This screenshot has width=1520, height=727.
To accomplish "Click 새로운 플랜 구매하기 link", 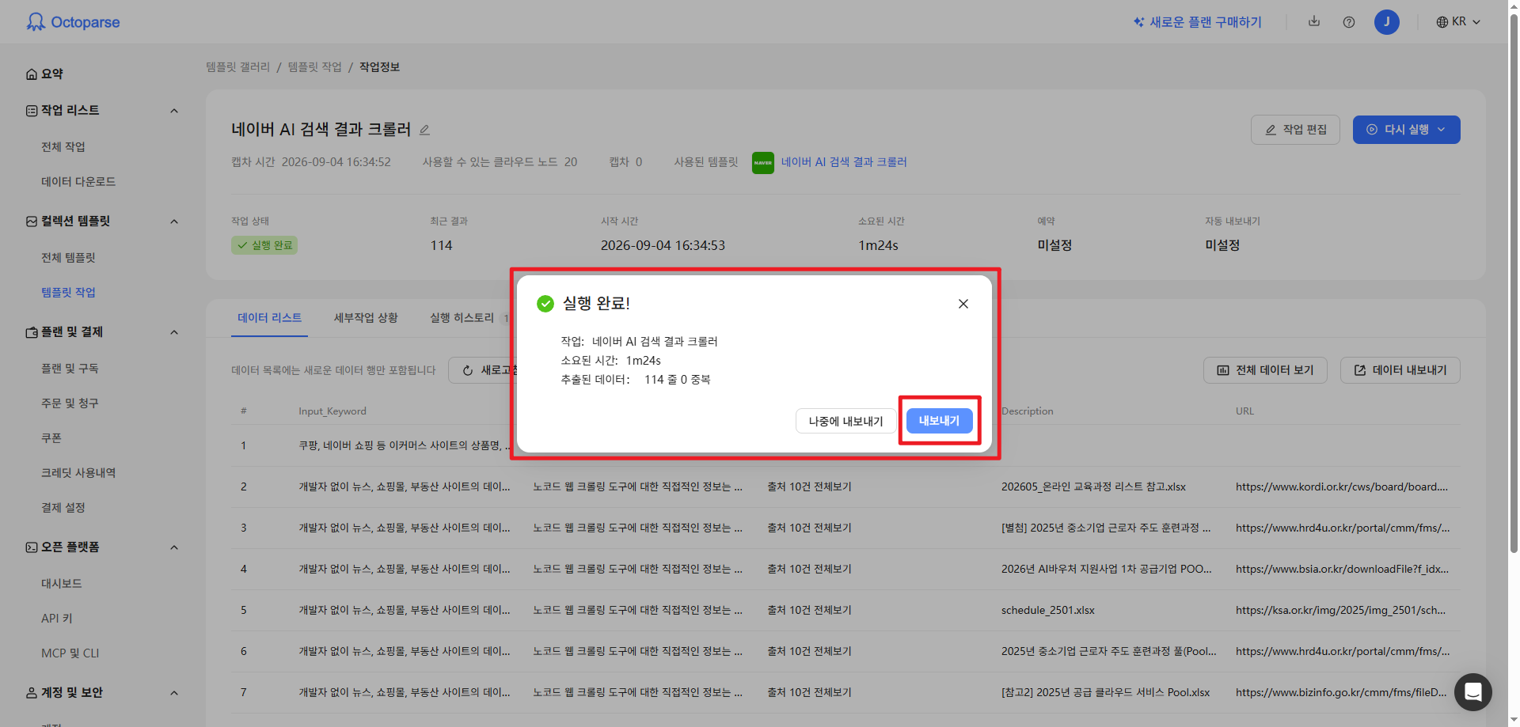I will click(1197, 22).
